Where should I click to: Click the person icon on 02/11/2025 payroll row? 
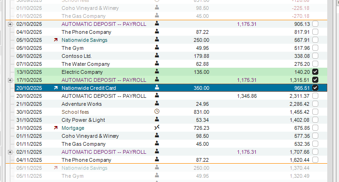pyautogui.click(x=157, y=151)
